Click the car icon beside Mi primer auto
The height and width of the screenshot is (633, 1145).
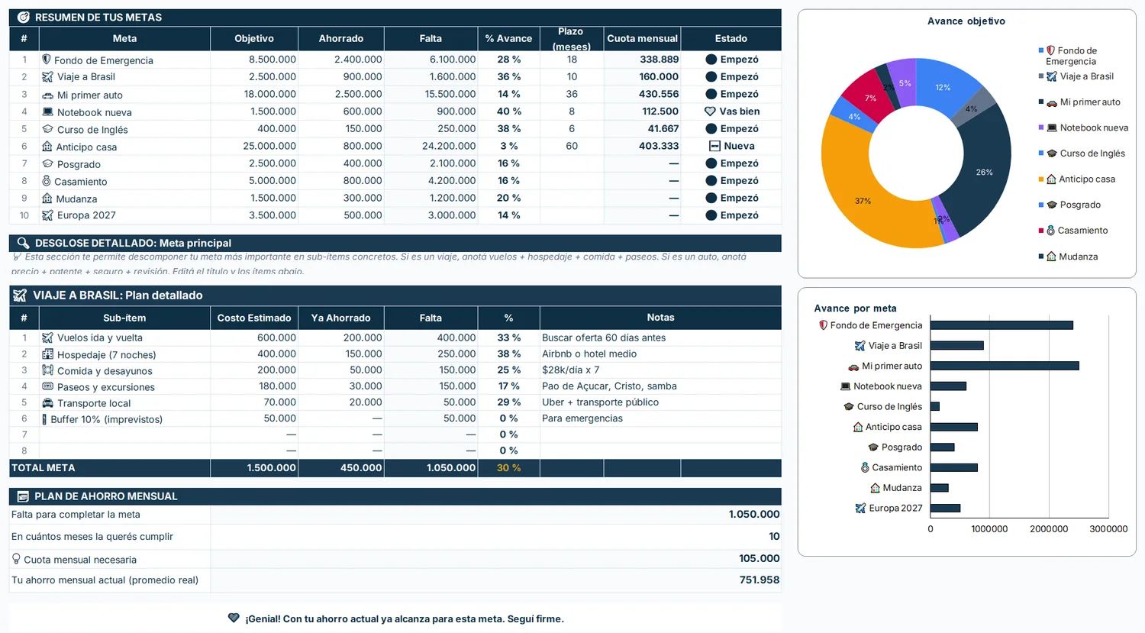[47, 95]
